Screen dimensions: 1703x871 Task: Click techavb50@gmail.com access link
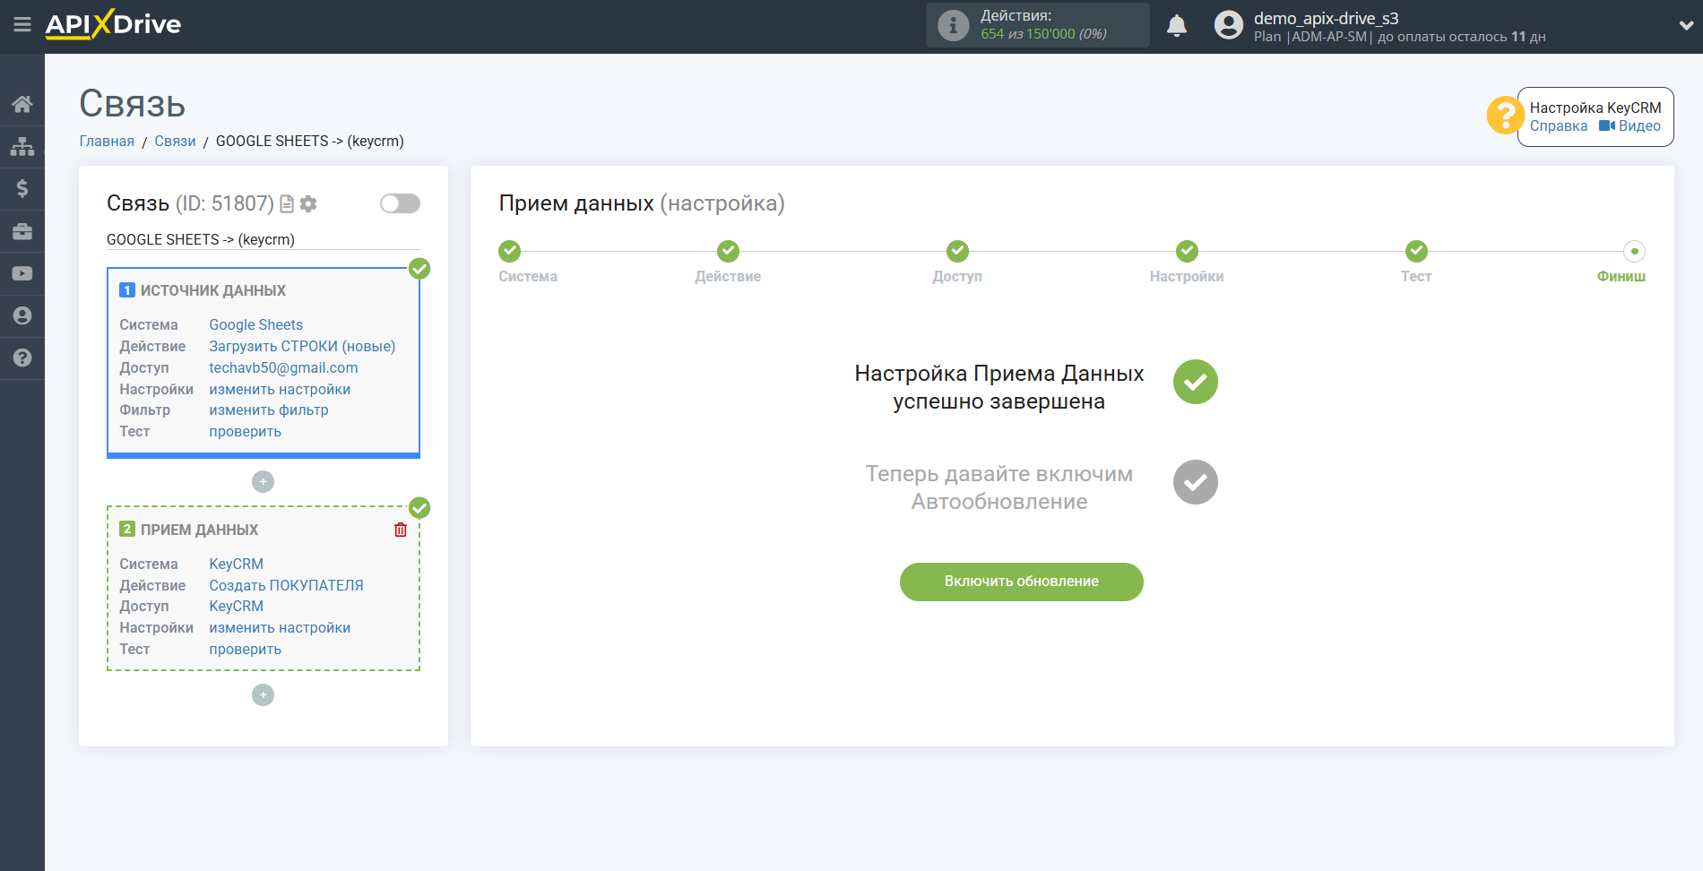(x=283, y=367)
